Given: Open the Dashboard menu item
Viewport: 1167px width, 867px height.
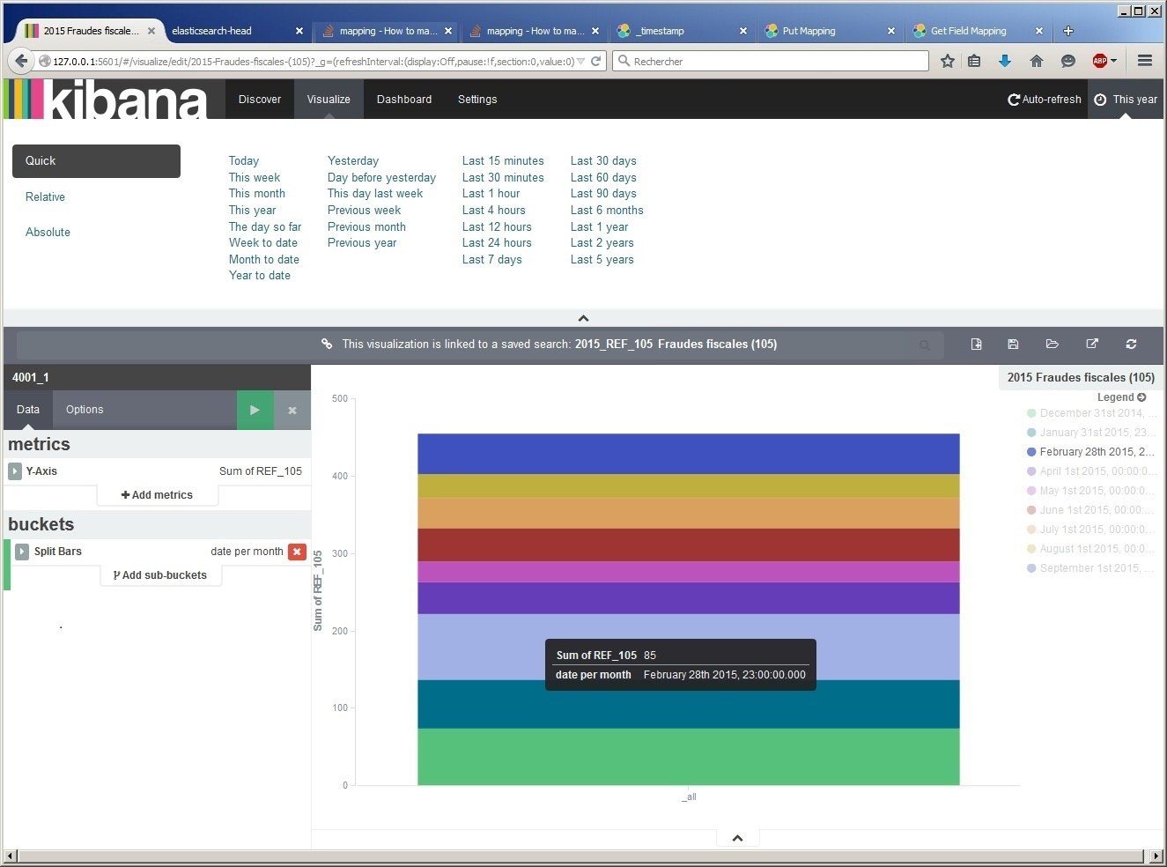Looking at the screenshot, I should coord(404,100).
